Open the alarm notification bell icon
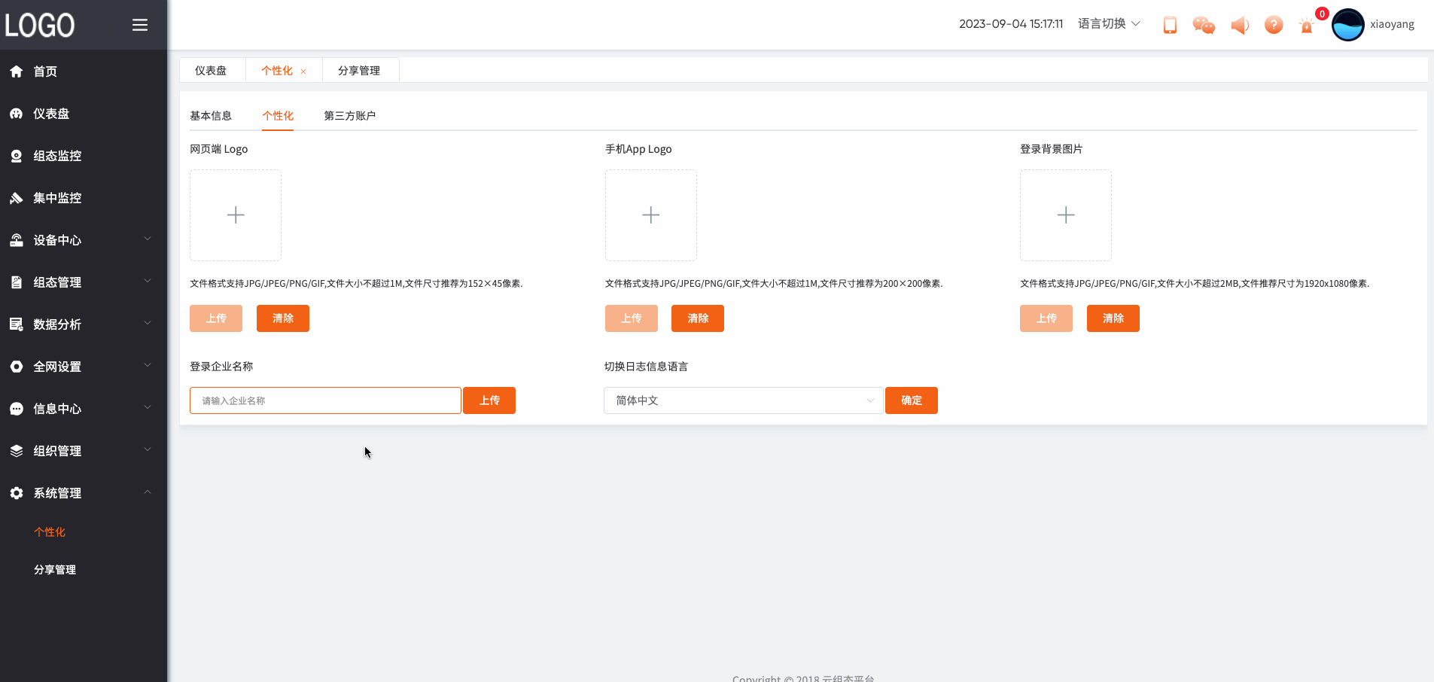Screen dimensions: 1434x682 (x=1307, y=26)
